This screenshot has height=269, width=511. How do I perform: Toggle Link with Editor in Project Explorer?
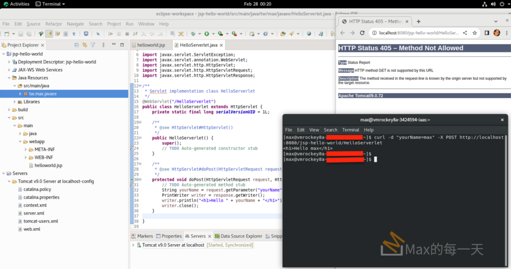84,45
